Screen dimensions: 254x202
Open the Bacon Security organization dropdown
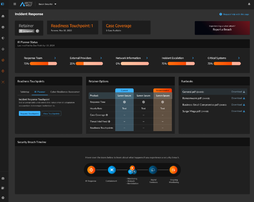click(48, 4)
